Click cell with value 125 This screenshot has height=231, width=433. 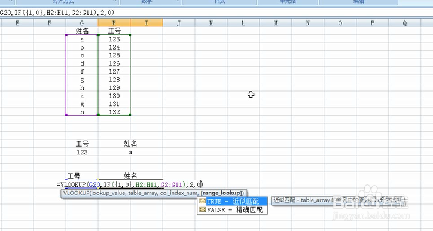(114, 55)
